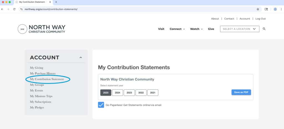Expand the Connect menu
The height and width of the screenshot is (129, 284).
pyautogui.click(x=177, y=29)
